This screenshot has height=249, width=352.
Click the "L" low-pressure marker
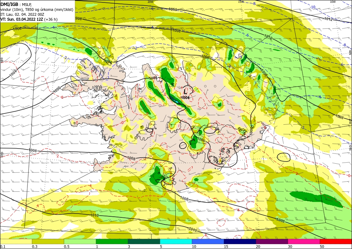coord(186,92)
